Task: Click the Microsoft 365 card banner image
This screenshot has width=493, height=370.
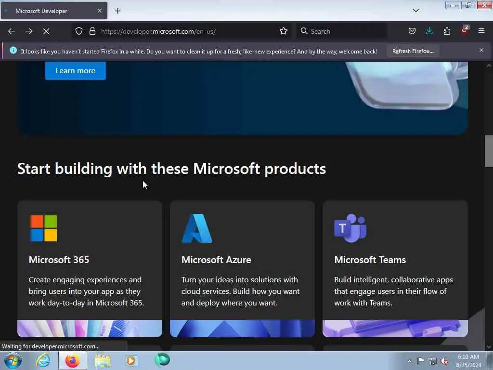Action: [90, 329]
